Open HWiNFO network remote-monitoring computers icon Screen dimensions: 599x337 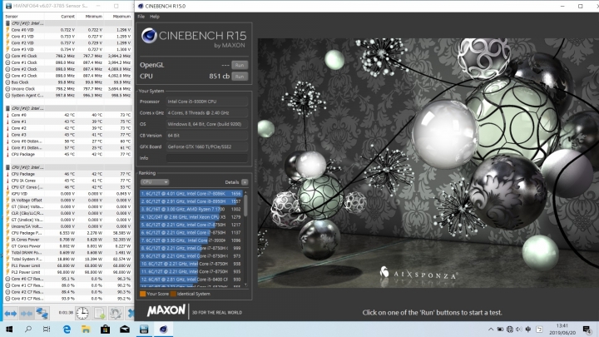coord(42,314)
